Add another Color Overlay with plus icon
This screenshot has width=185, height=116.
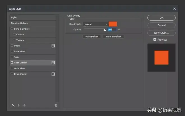(53, 63)
